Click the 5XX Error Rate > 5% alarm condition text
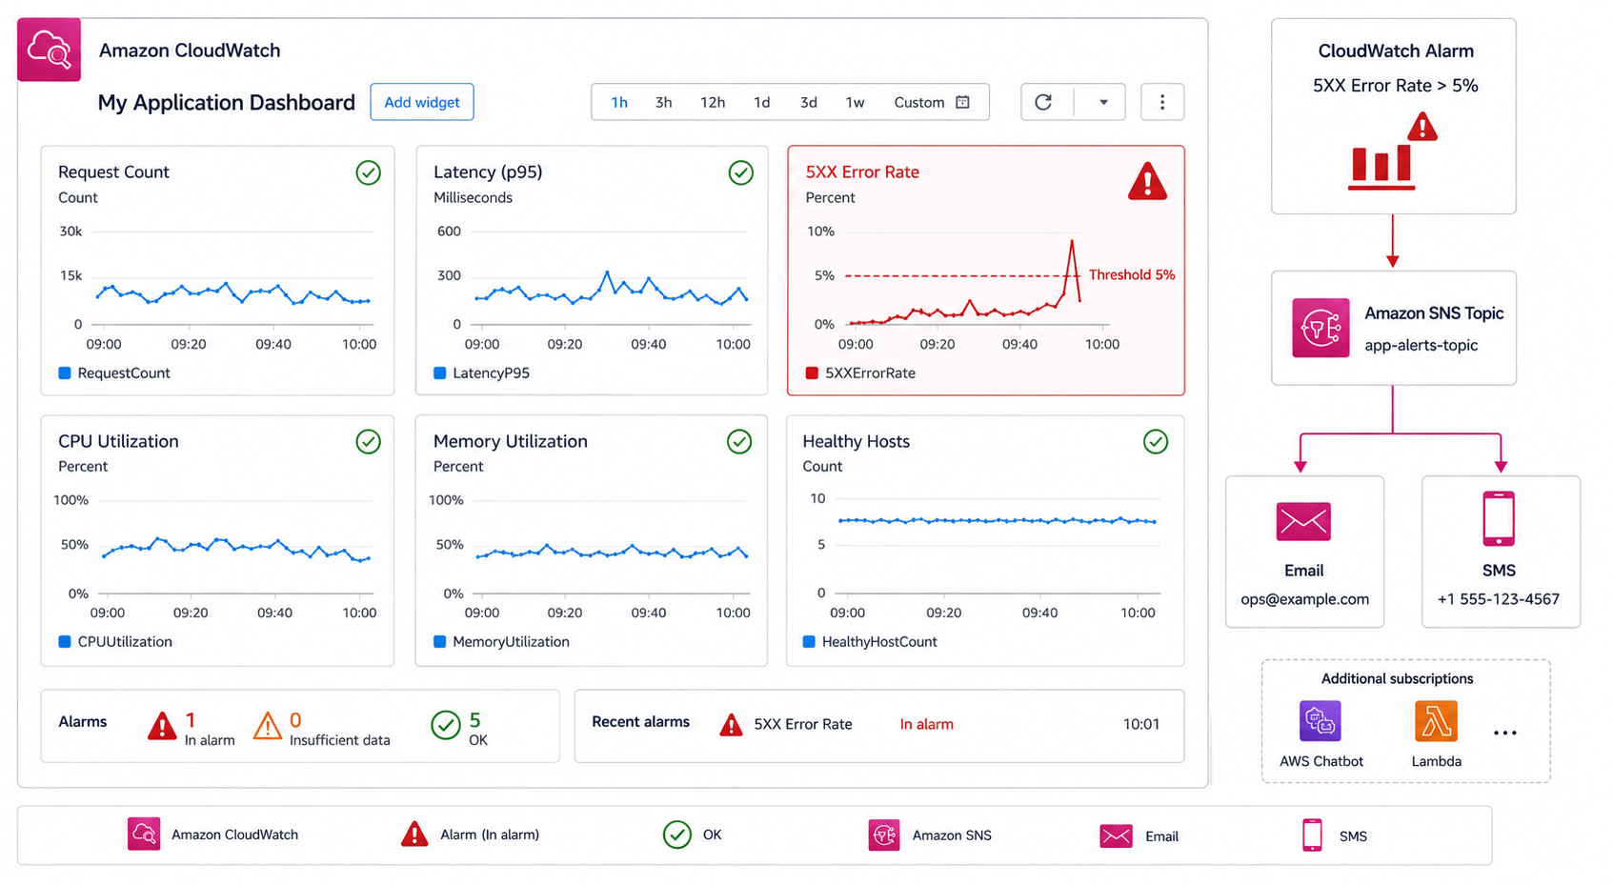 coord(1396,86)
